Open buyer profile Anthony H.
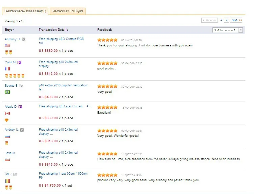 tap(12, 39)
